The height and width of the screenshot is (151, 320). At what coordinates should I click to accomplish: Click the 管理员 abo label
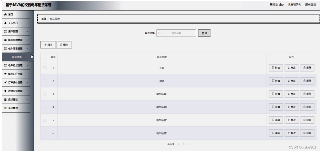click(x=277, y=5)
